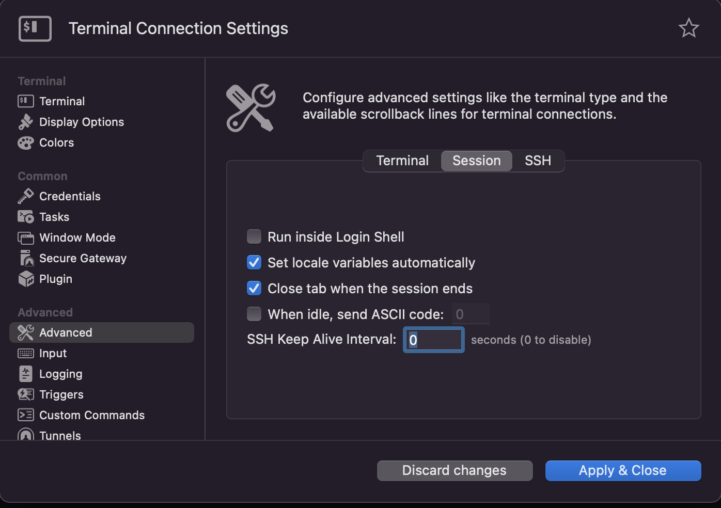Click the favorite star icon
The image size is (721, 508).
click(x=688, y=28)
